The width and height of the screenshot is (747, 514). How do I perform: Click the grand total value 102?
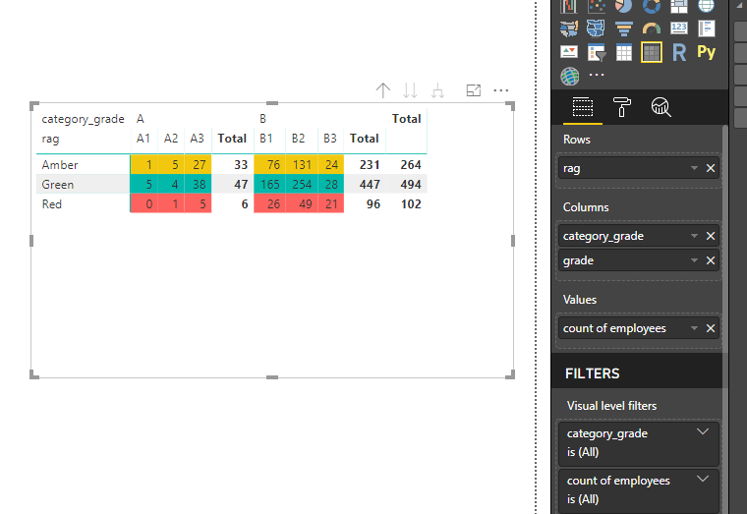point(411,203)
